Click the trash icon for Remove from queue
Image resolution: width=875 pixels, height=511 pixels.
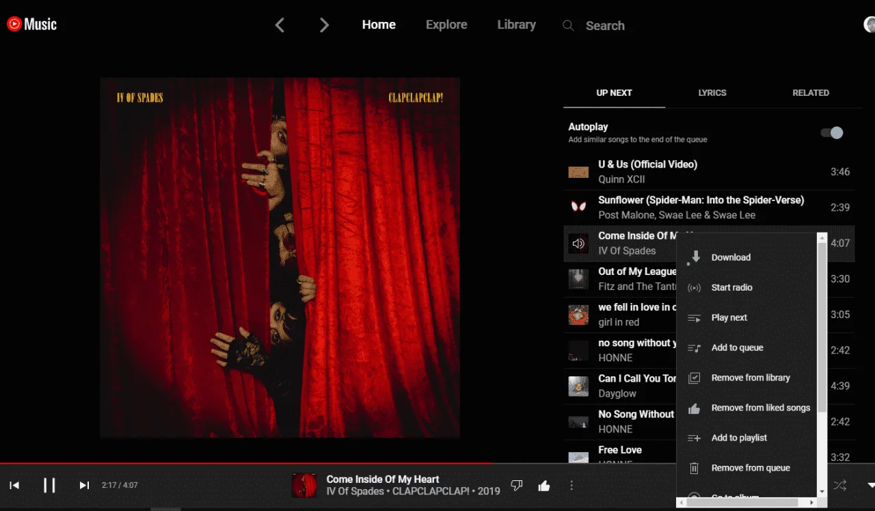695,468
